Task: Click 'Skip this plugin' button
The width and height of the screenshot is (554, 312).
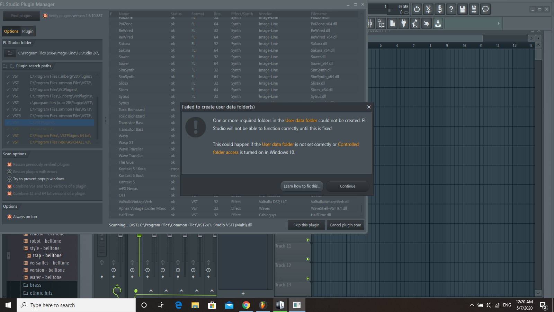Action: point(306,225)
